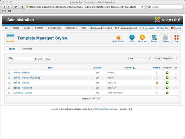This screenshot has width=185, height=139.
Task: Click green assigned check for Beez2 - Default
Action: [x=167, y=83]
